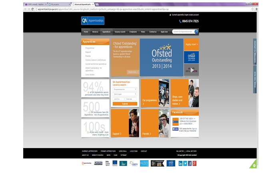Open the Our programmes tile
272x192 pixels.
[x=155, y=93]
